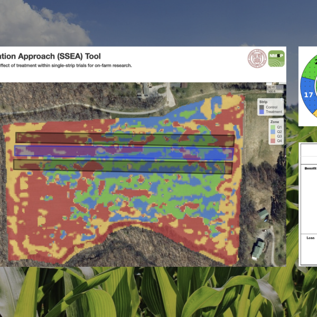Select the lower control strip on map
The width and height of the screenshot is (317, 317).
coord(123,166)
